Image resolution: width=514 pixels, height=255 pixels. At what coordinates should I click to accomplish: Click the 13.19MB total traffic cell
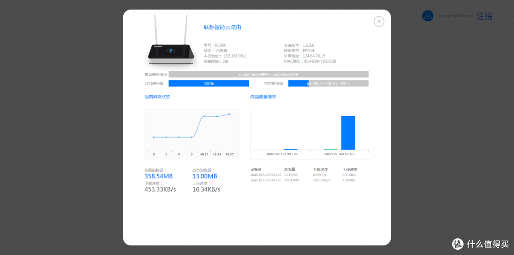click(290, 175)
